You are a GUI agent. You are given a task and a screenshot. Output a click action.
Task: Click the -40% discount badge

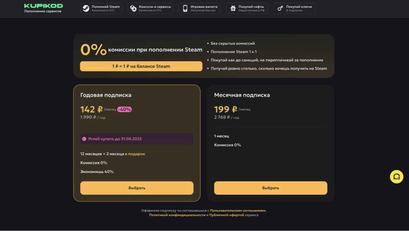[x=125, y=110]
